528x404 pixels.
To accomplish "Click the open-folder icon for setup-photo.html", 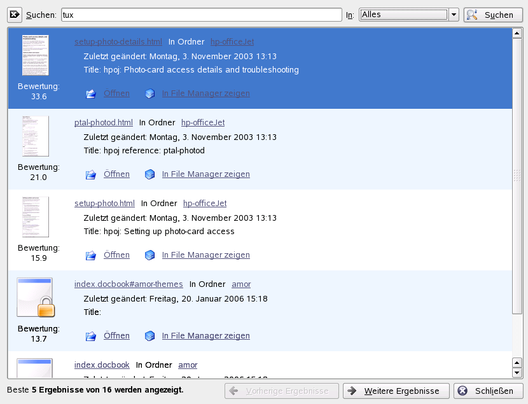I will pyautogui.click(x=90, y=255).
